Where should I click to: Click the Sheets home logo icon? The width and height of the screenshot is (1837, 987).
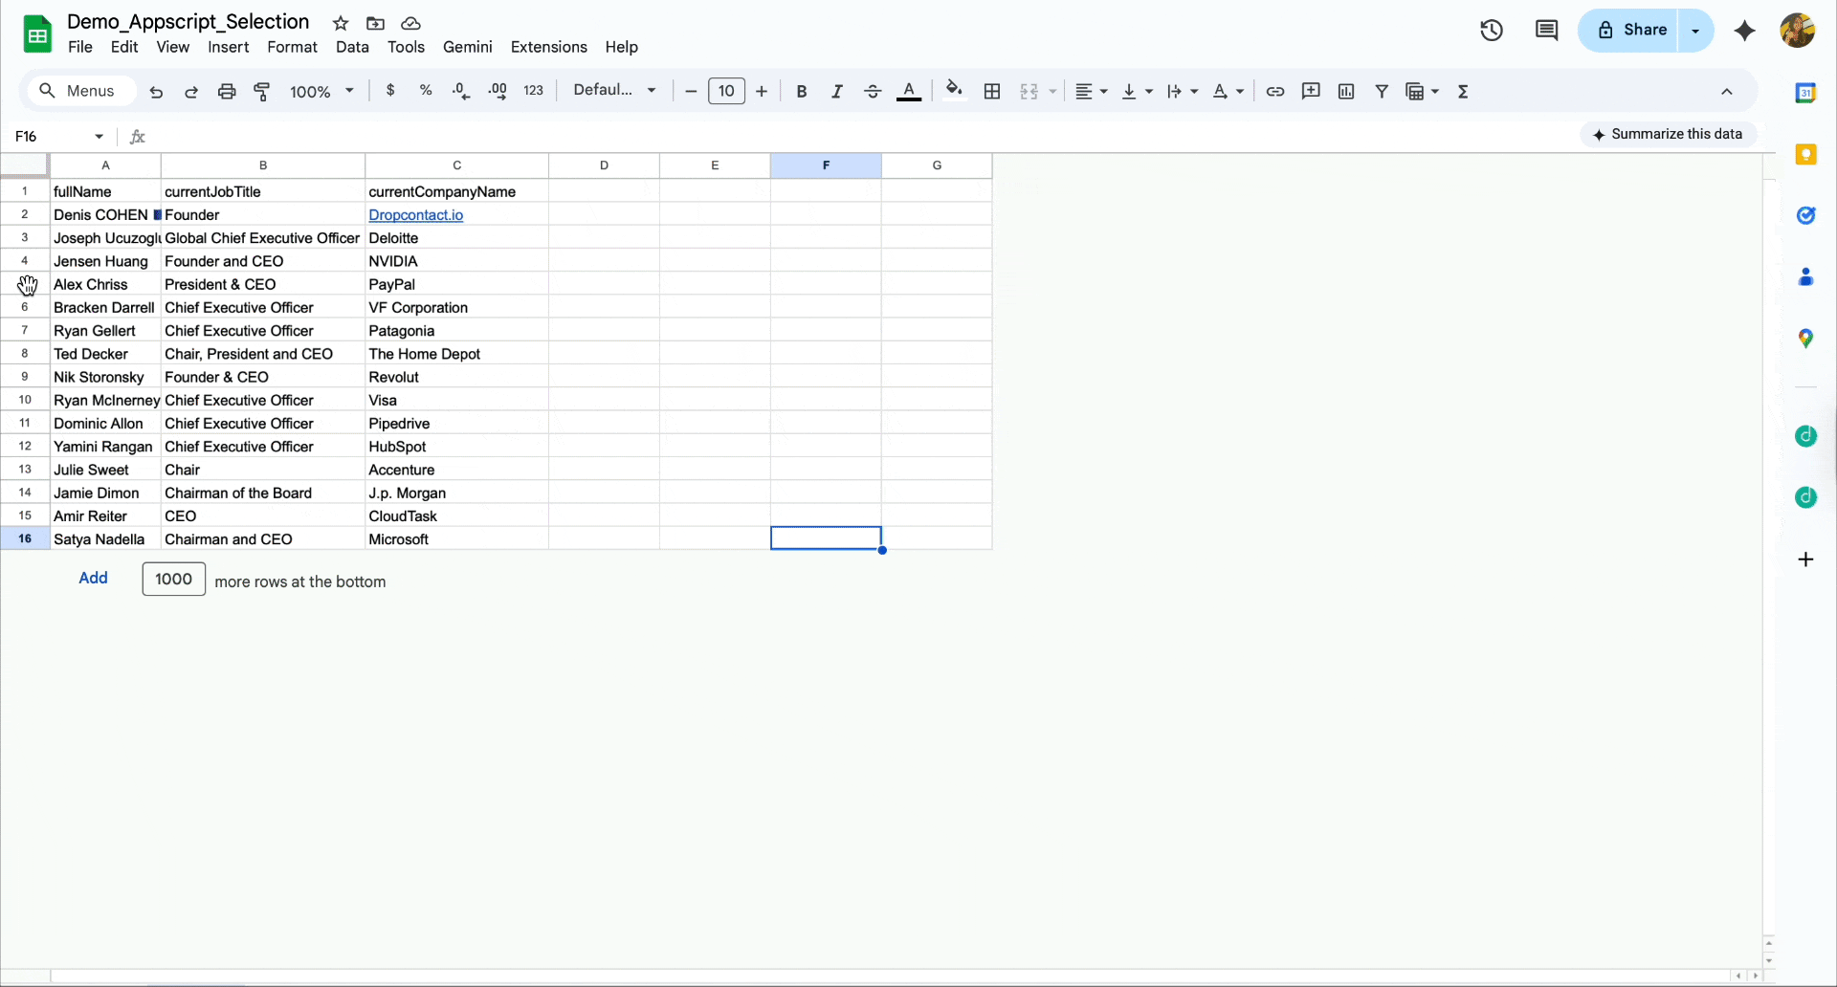(37, 34)
